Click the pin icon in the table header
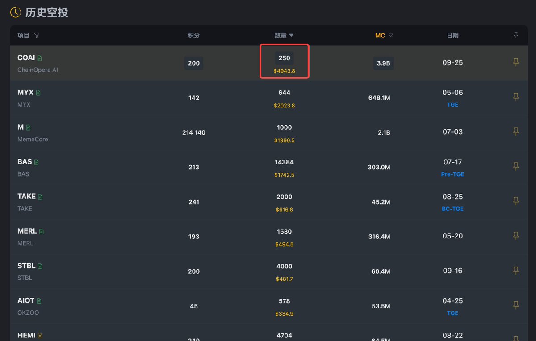Viewport: 536px width, 341px height. point(516,35)
